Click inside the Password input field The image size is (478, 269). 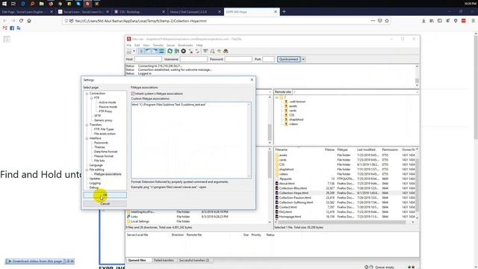[238, 59]
